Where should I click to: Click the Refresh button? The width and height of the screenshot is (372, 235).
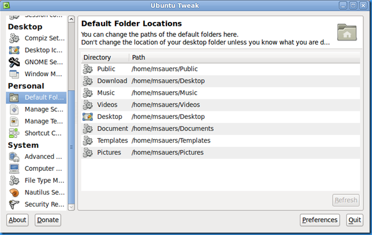pyautogui.click(x=345, y=200)
